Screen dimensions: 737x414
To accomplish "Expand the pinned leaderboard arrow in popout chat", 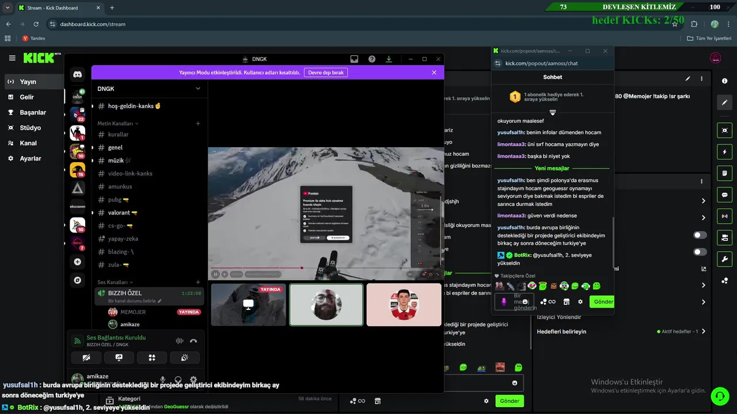I will coord(553,112).
